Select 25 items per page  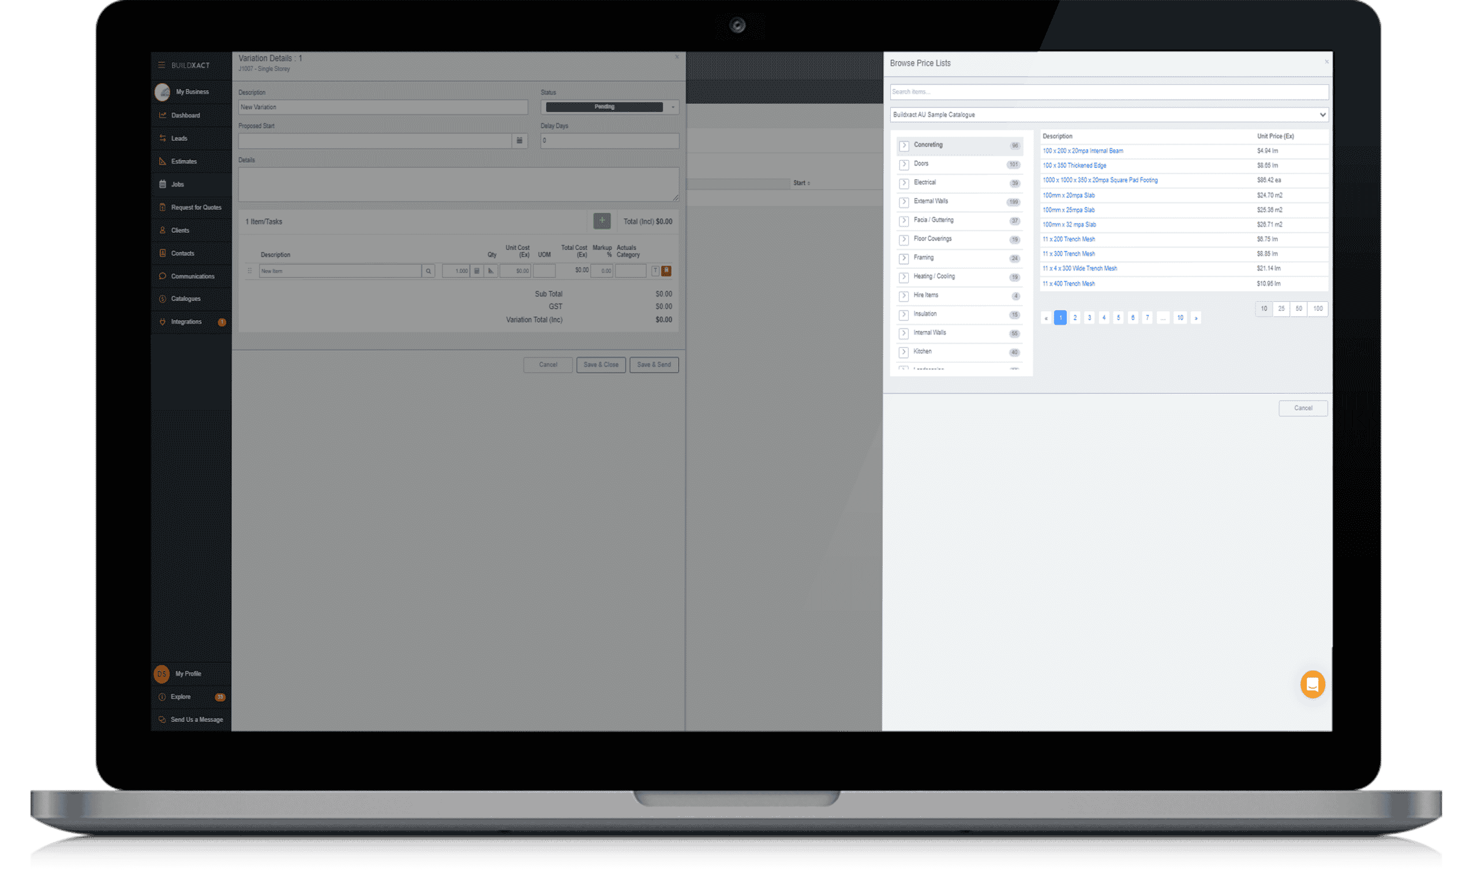pyautogui.click(x=1281, y=309)
